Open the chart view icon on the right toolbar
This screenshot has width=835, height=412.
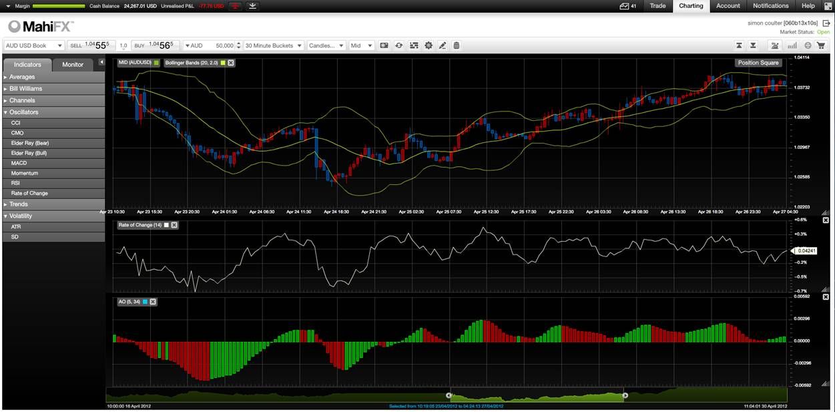(775, 45)
